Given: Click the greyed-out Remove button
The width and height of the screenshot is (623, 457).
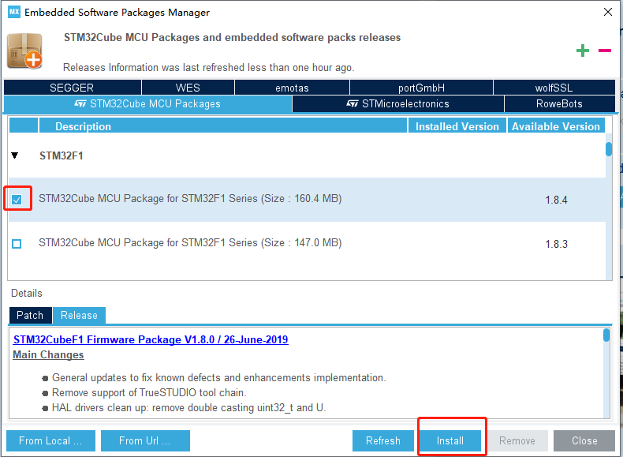Looking at the screenshot, I should coord(517,440).
